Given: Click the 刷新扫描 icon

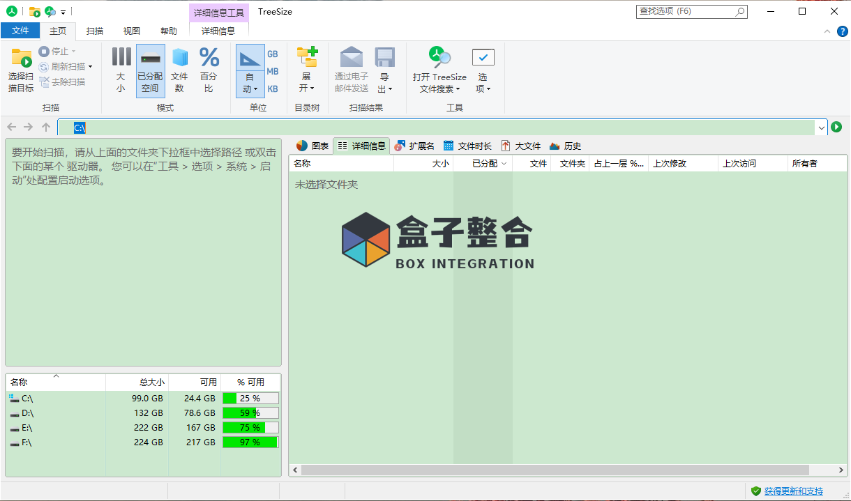Looking at the screenshot, I should tap(44, 66).
